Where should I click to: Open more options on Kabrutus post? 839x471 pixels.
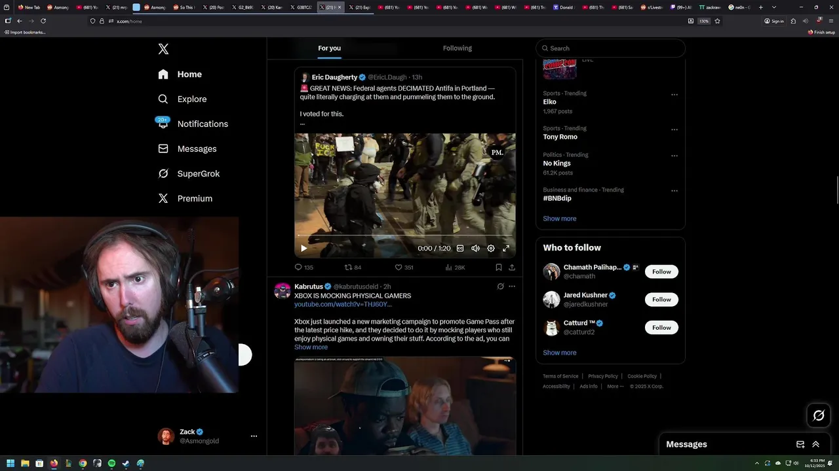[x=512, y=287]
